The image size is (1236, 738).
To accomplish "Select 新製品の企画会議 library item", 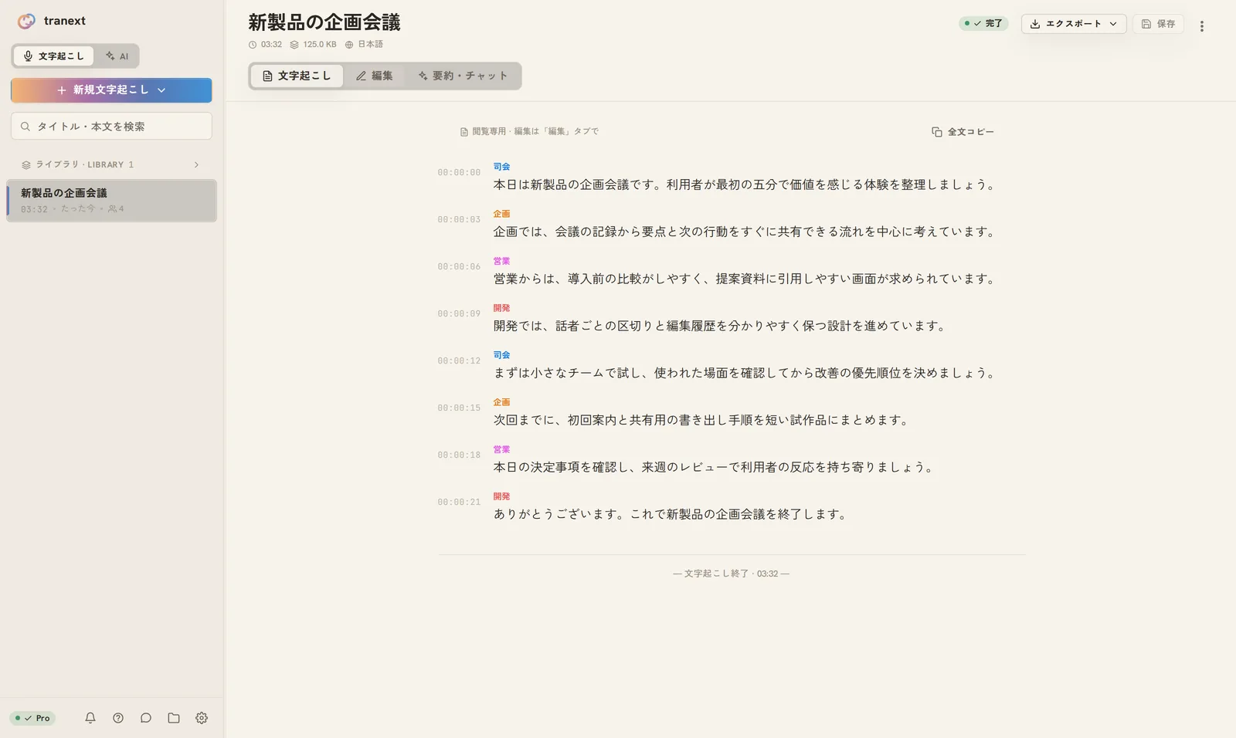I will coord(111,201).
